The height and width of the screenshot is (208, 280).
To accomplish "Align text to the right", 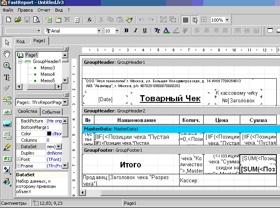I will pos(216,31).
